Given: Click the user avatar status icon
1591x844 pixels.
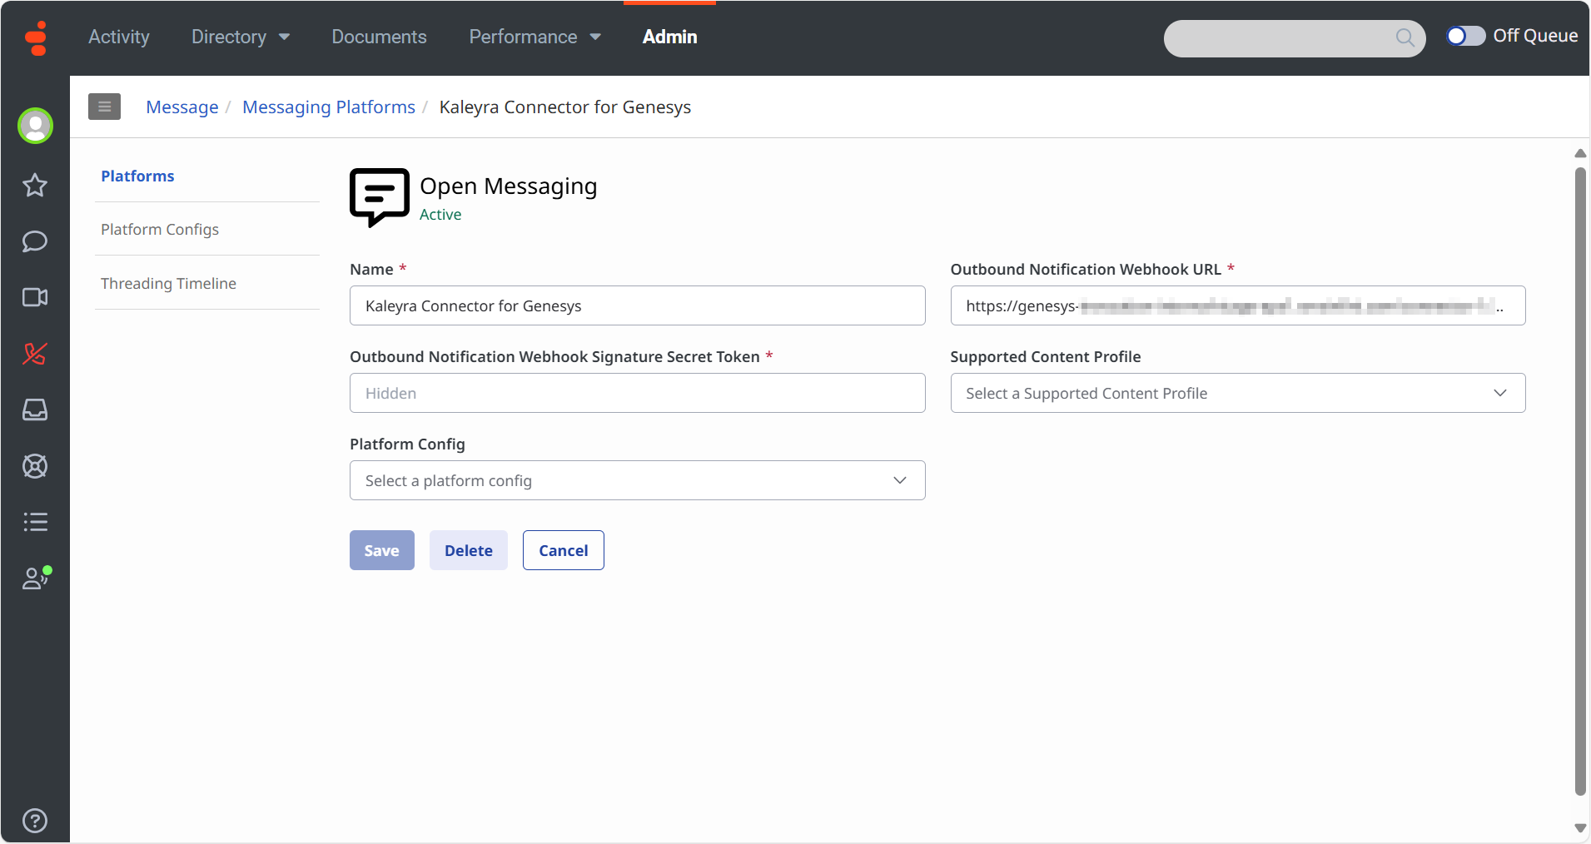Looking at the screenshot, I should tap(35, 126).
